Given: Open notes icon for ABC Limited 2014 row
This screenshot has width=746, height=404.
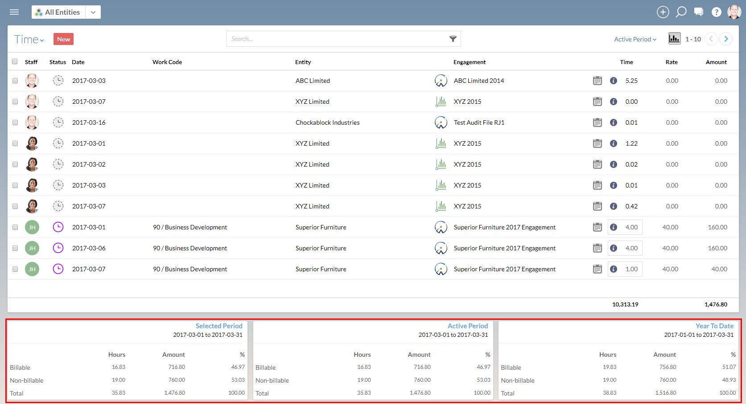Looking at the screenshot, I should [x=597, y=81].
